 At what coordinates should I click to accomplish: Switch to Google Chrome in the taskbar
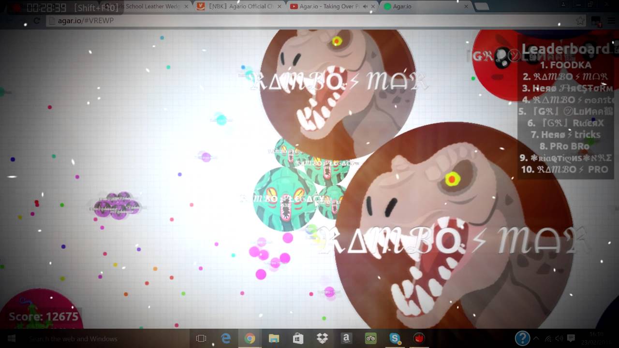point(250,338)
